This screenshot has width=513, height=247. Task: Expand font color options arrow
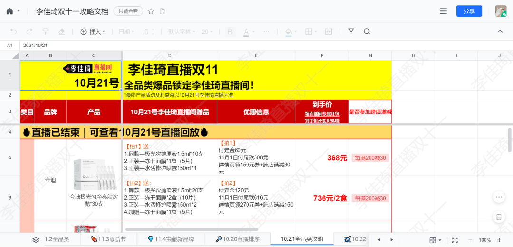253,32
